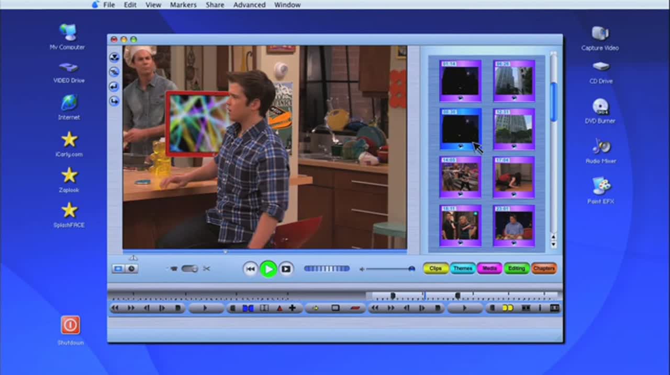Click the volume slider knob

click(411, 268)
